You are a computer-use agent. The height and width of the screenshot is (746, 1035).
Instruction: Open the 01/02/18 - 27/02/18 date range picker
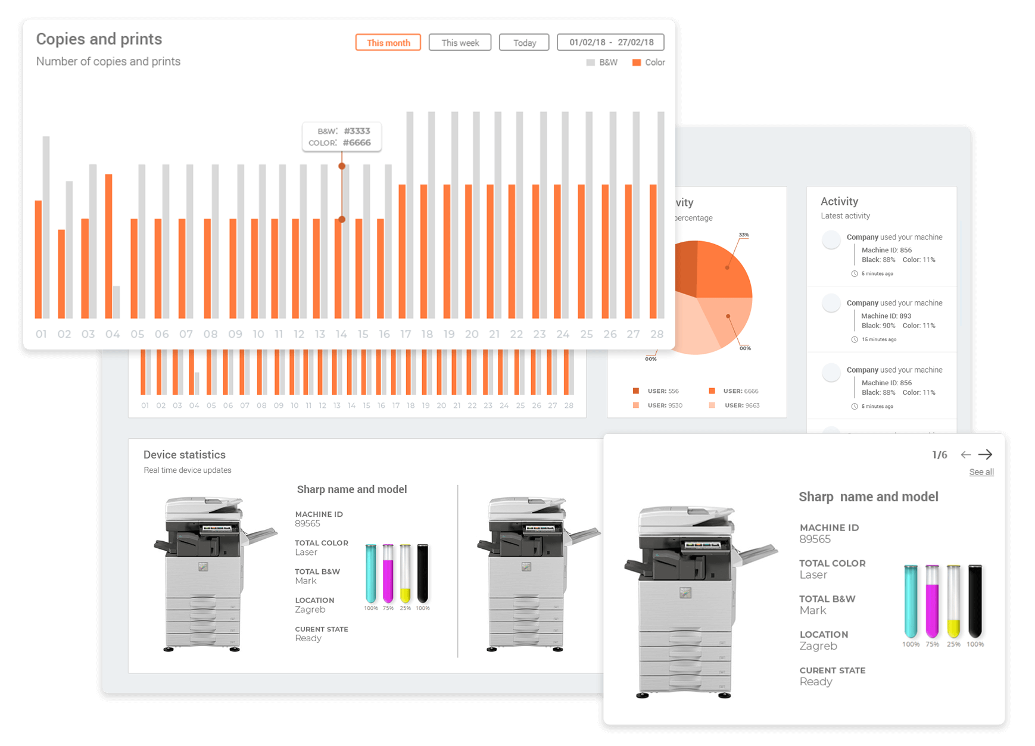(610, 42)
